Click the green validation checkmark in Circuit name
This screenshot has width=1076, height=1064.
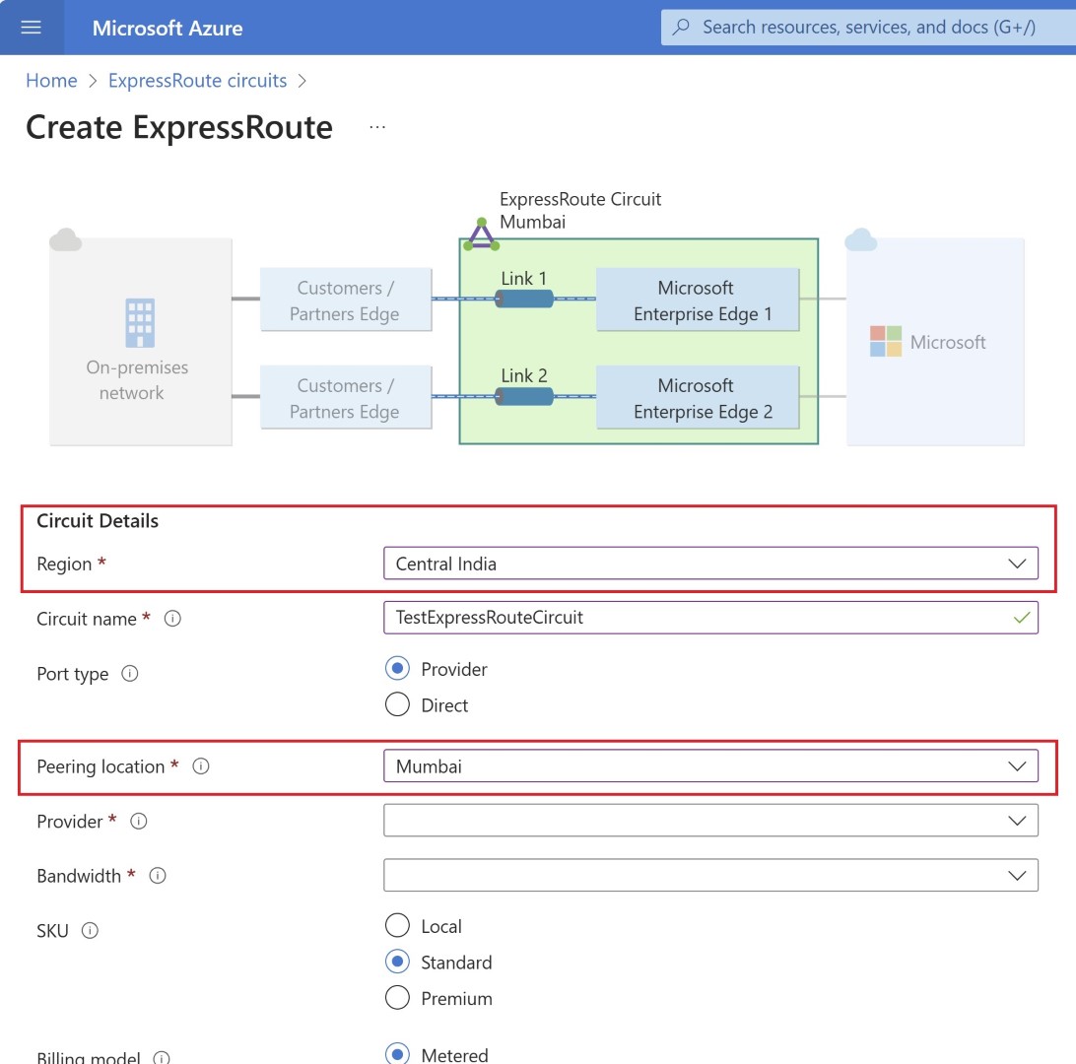(1022, 618)
